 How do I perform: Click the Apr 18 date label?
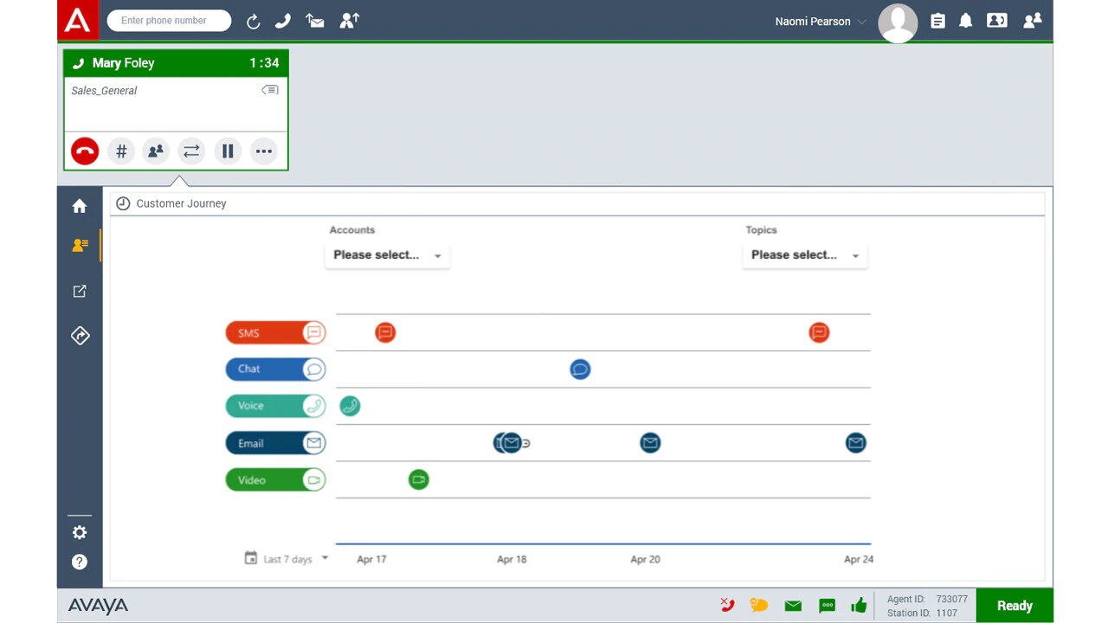(512, 559)
